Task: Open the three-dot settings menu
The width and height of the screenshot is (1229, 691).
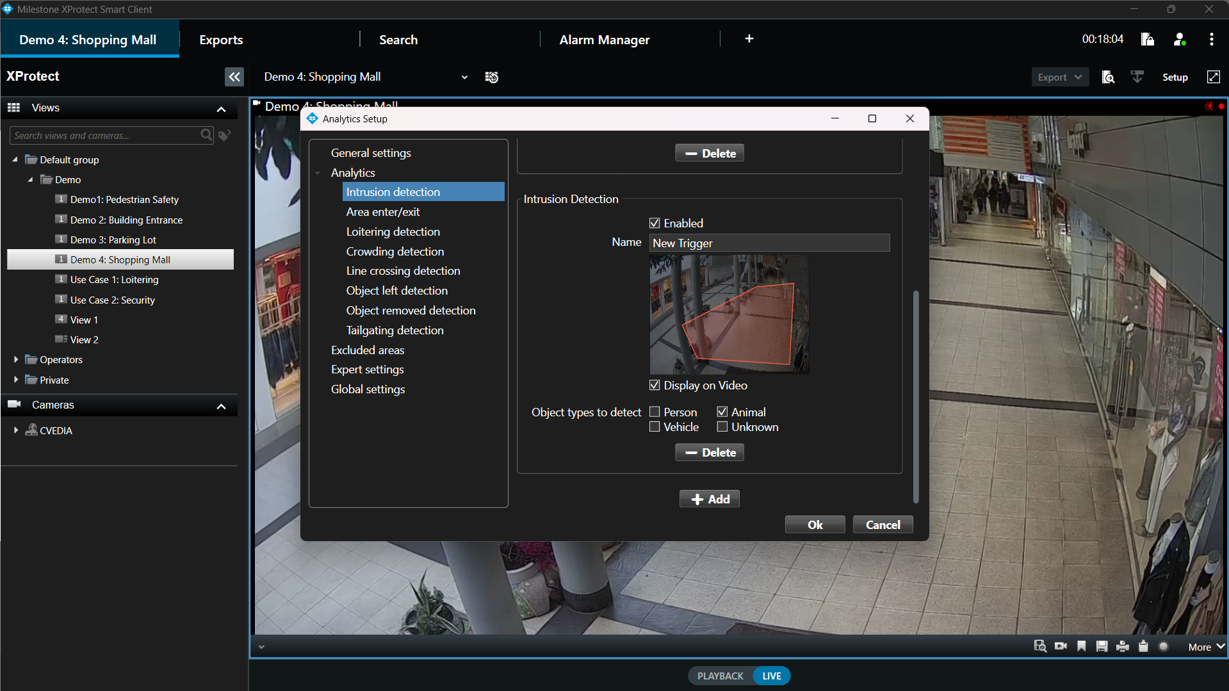Action: coord(1211,39)
